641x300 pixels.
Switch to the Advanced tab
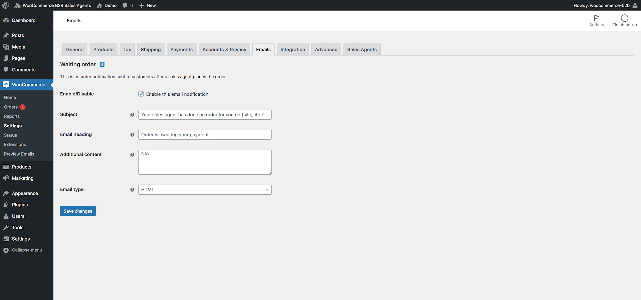click(x=326, y=49)
